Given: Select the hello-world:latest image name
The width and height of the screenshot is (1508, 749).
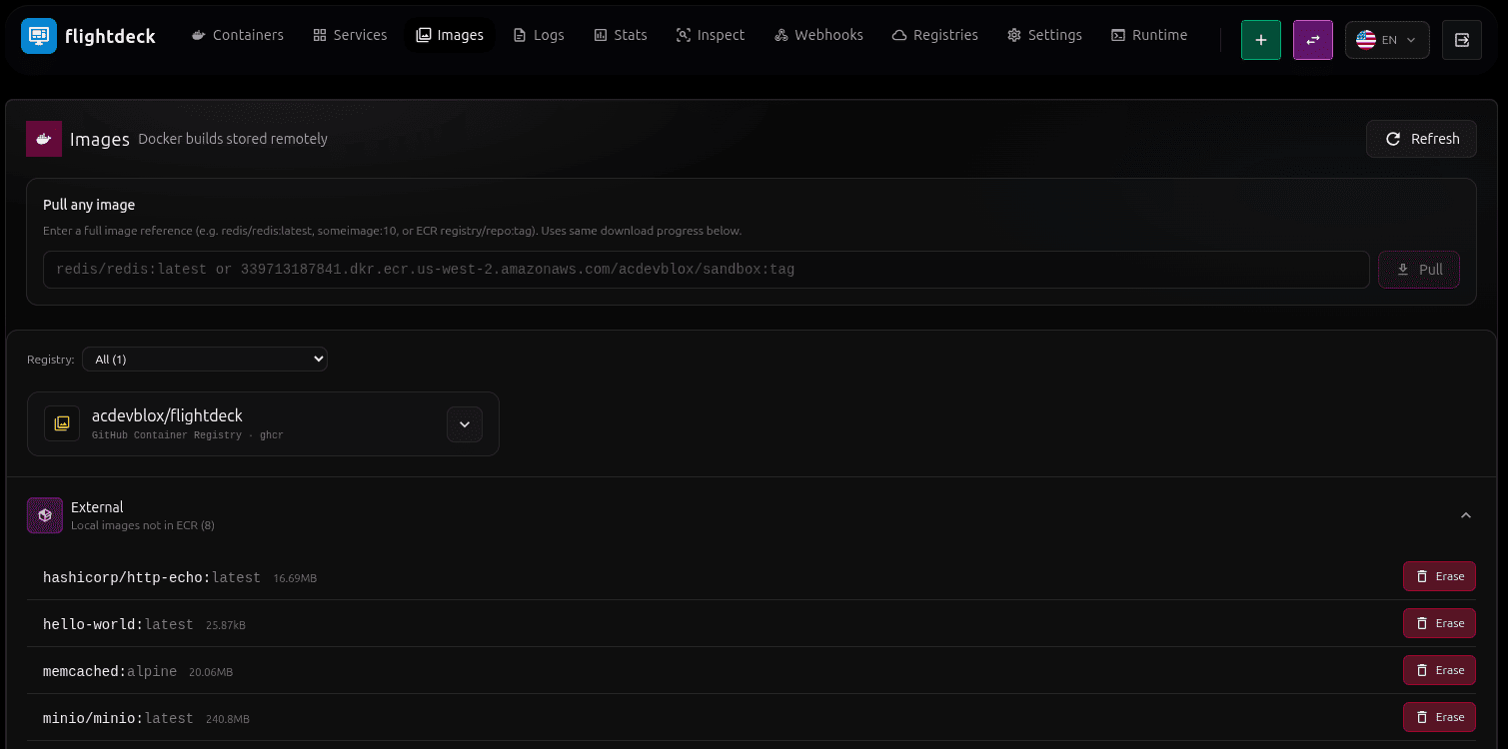Looking at the screenshot, I should coord(118,624).
